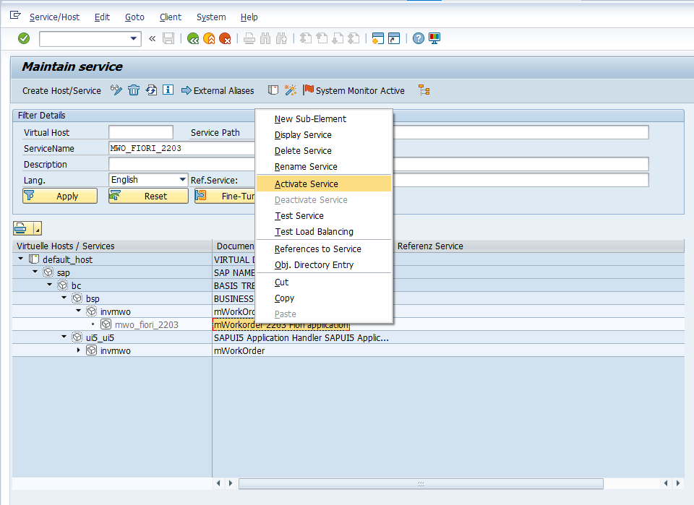Open the Customize Local Layout monitor icon
The height and width of the screenshot is (505, 694).
pyautogui.click(x=434, y=39)
